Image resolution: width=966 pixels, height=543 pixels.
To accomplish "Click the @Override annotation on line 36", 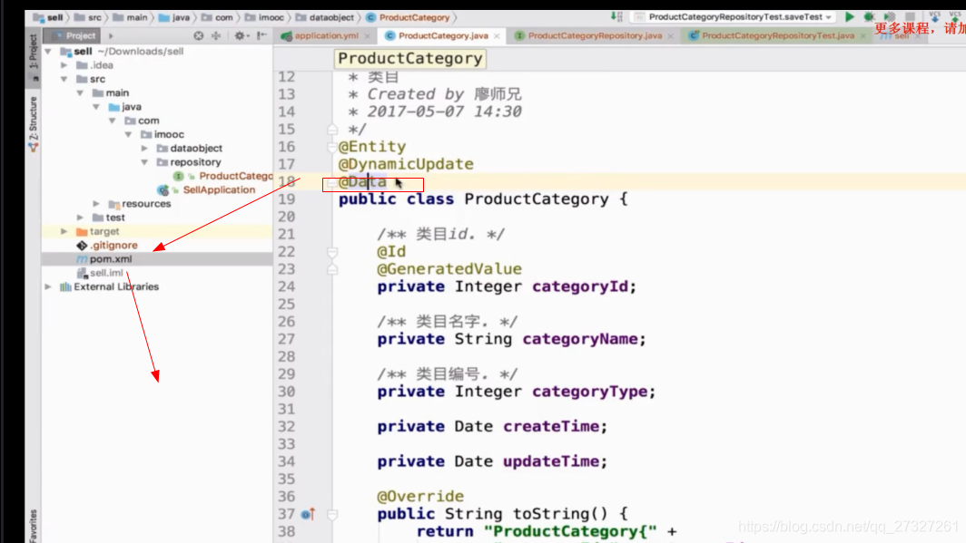I will coord(420,496).
